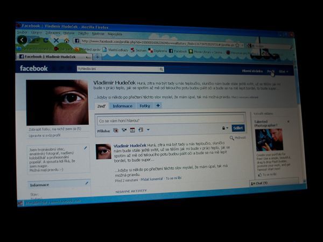Expand more attachment options arrow
323x242 pixels.
[x=148, y=130]
